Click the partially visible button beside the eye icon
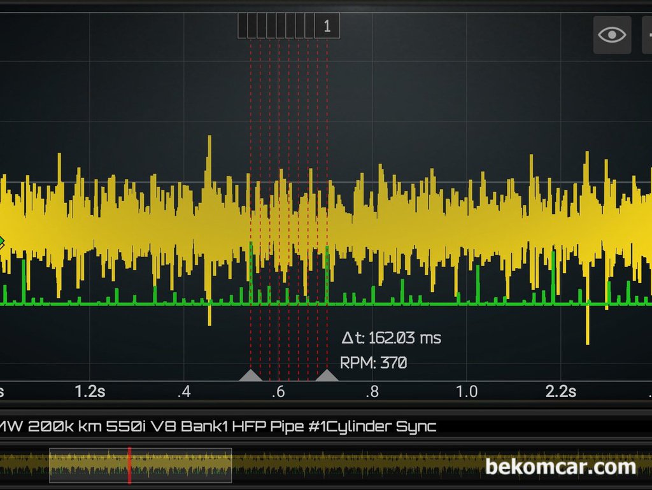Screen dimensions: 652x490 (646, 34)
